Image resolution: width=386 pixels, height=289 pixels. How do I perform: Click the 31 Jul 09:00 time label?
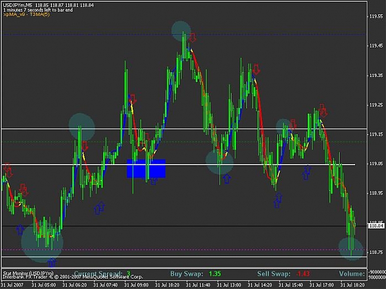136,285
